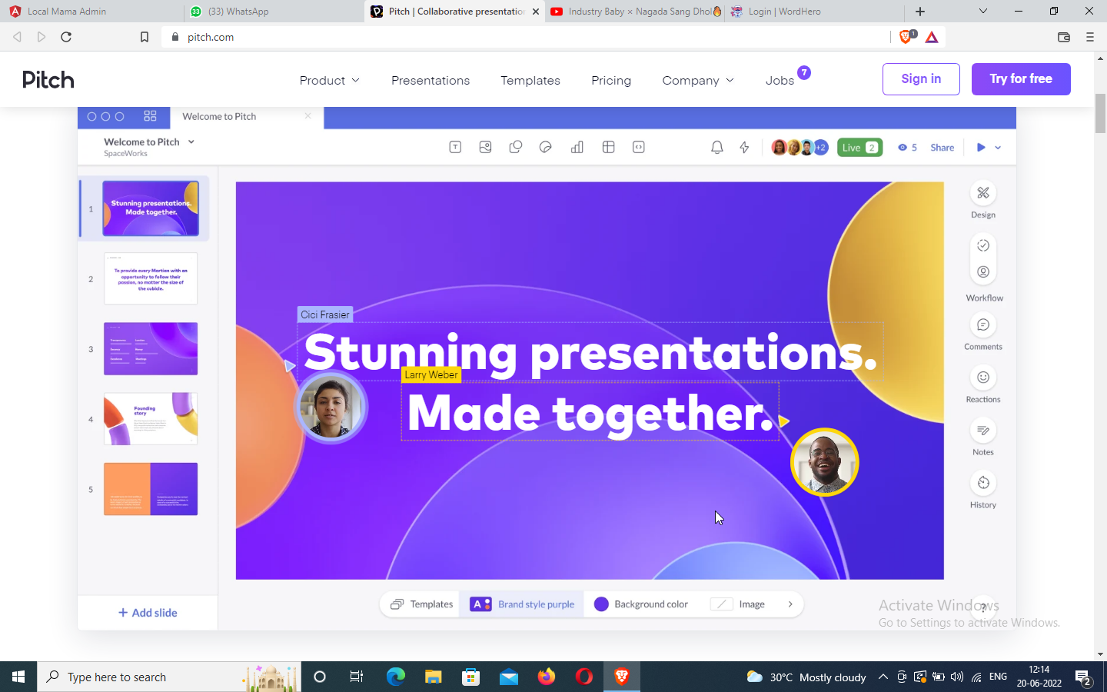1107x692 pixels.
Task: Expand the Welcome to Pitch title dropdown
Action: [191, 142]
